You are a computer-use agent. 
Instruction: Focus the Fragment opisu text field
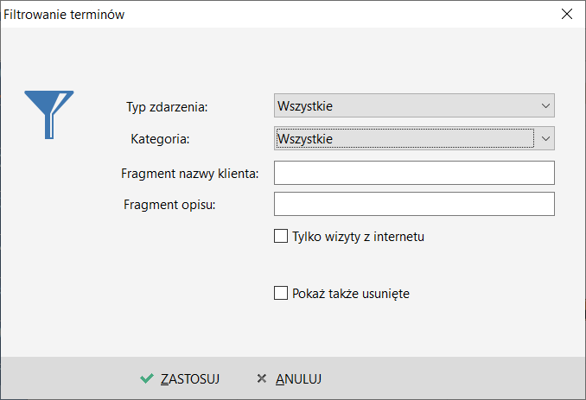tap(414, 204)
